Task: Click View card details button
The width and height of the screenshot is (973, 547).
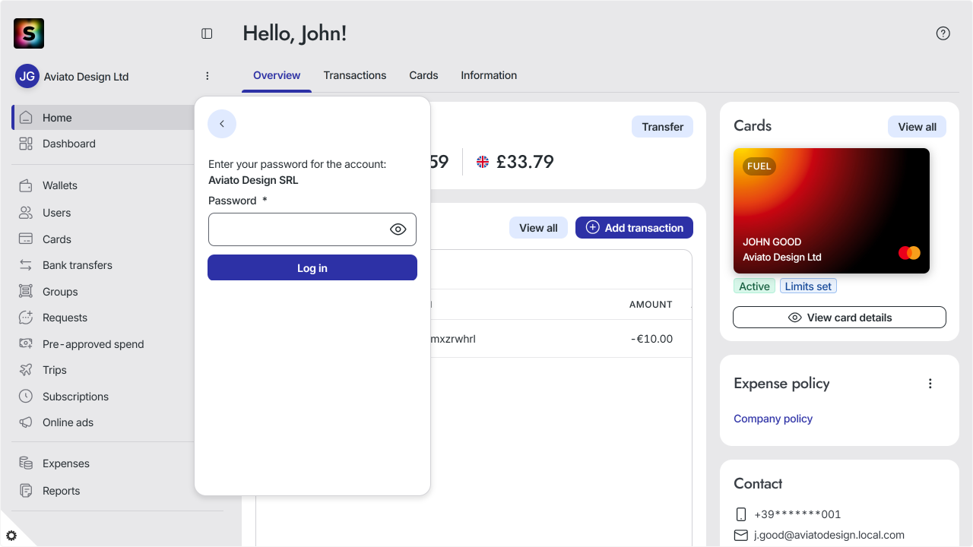Action: (x=839, y=318)
